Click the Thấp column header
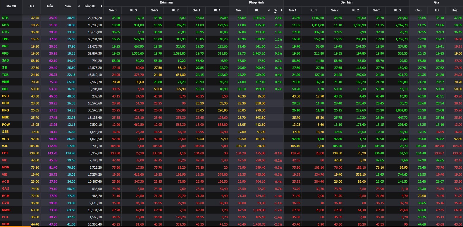Image resolution: width=463 pixels, height=227 pixels. (x=455, y=10)
